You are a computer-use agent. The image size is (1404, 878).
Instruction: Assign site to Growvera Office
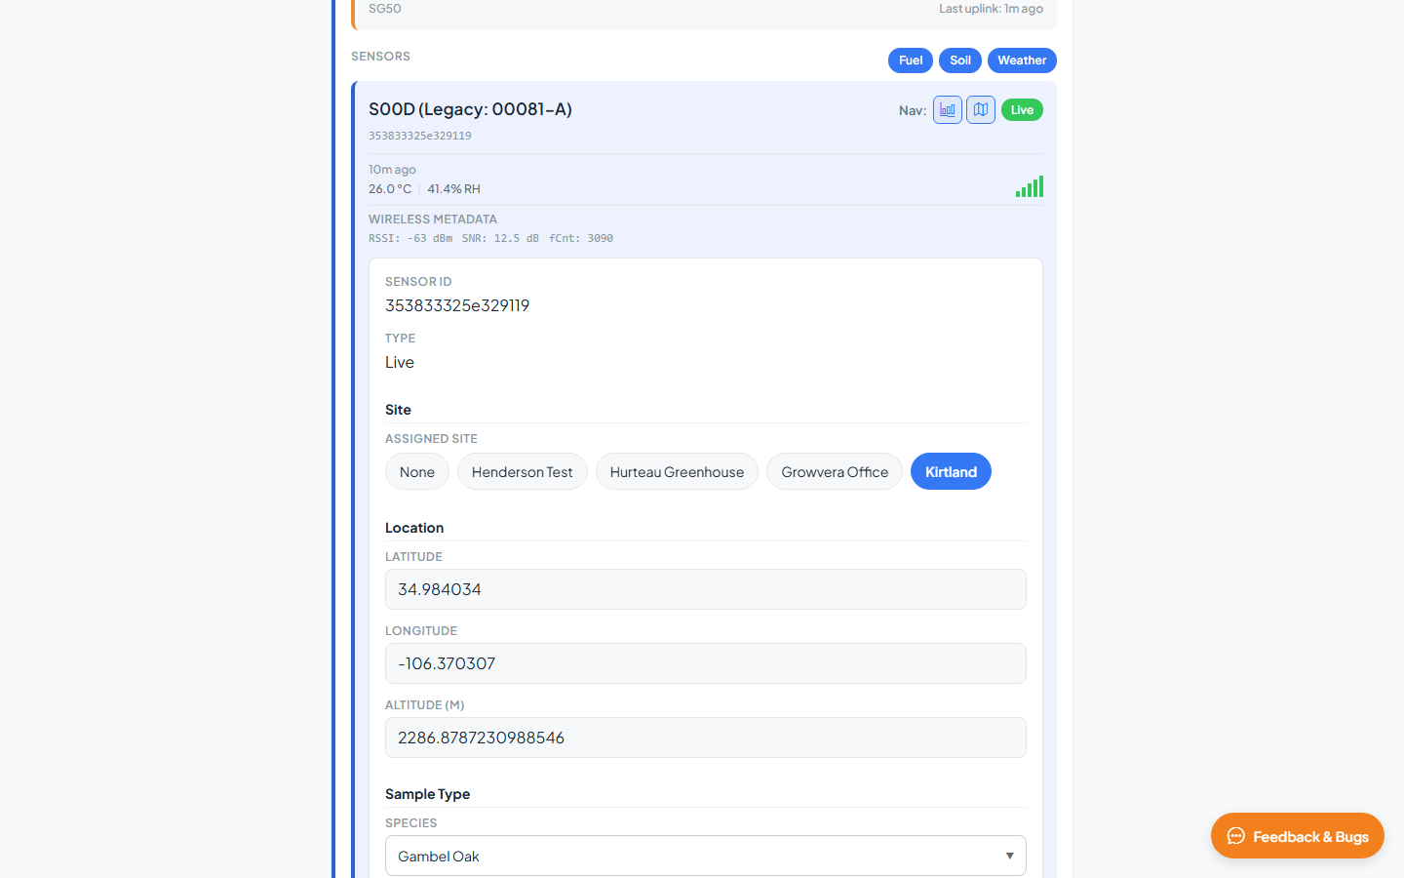click(835, 471)
